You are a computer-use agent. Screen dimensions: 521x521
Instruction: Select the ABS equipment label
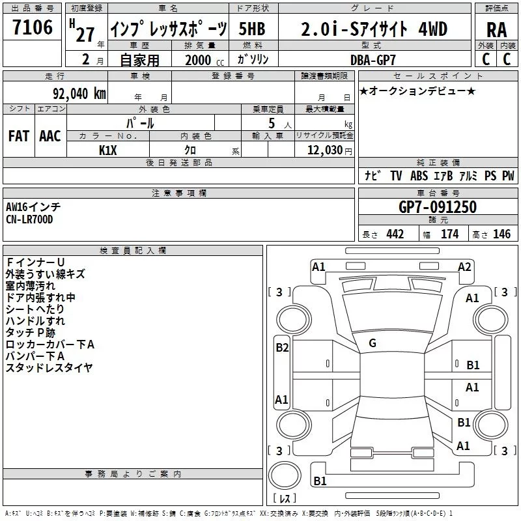[x=419, y=176]
